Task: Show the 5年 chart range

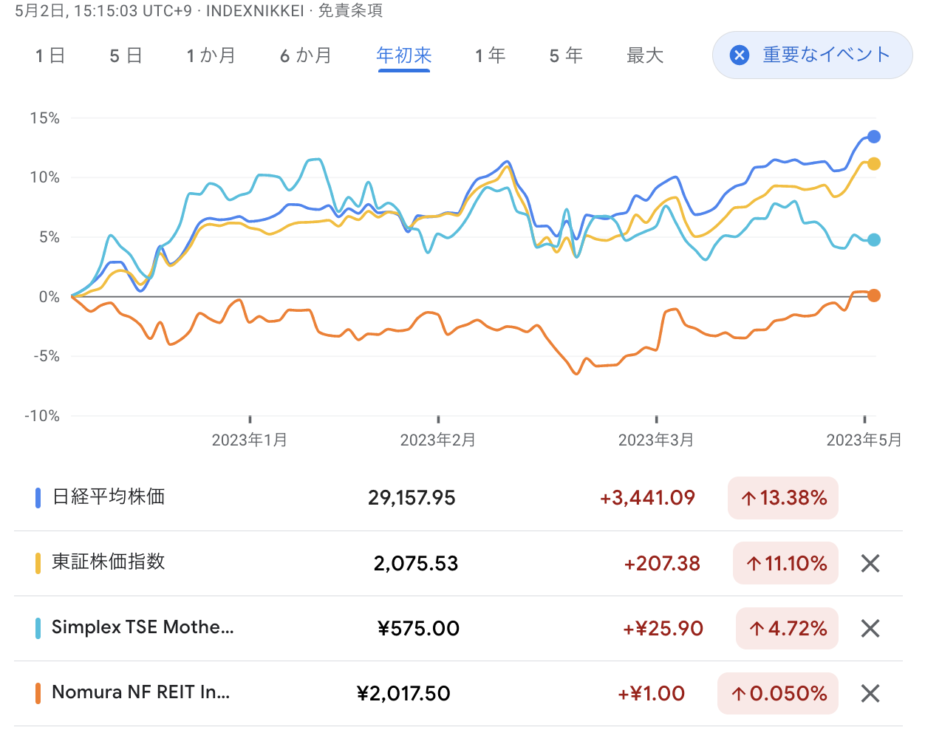Action: (566, 56)
